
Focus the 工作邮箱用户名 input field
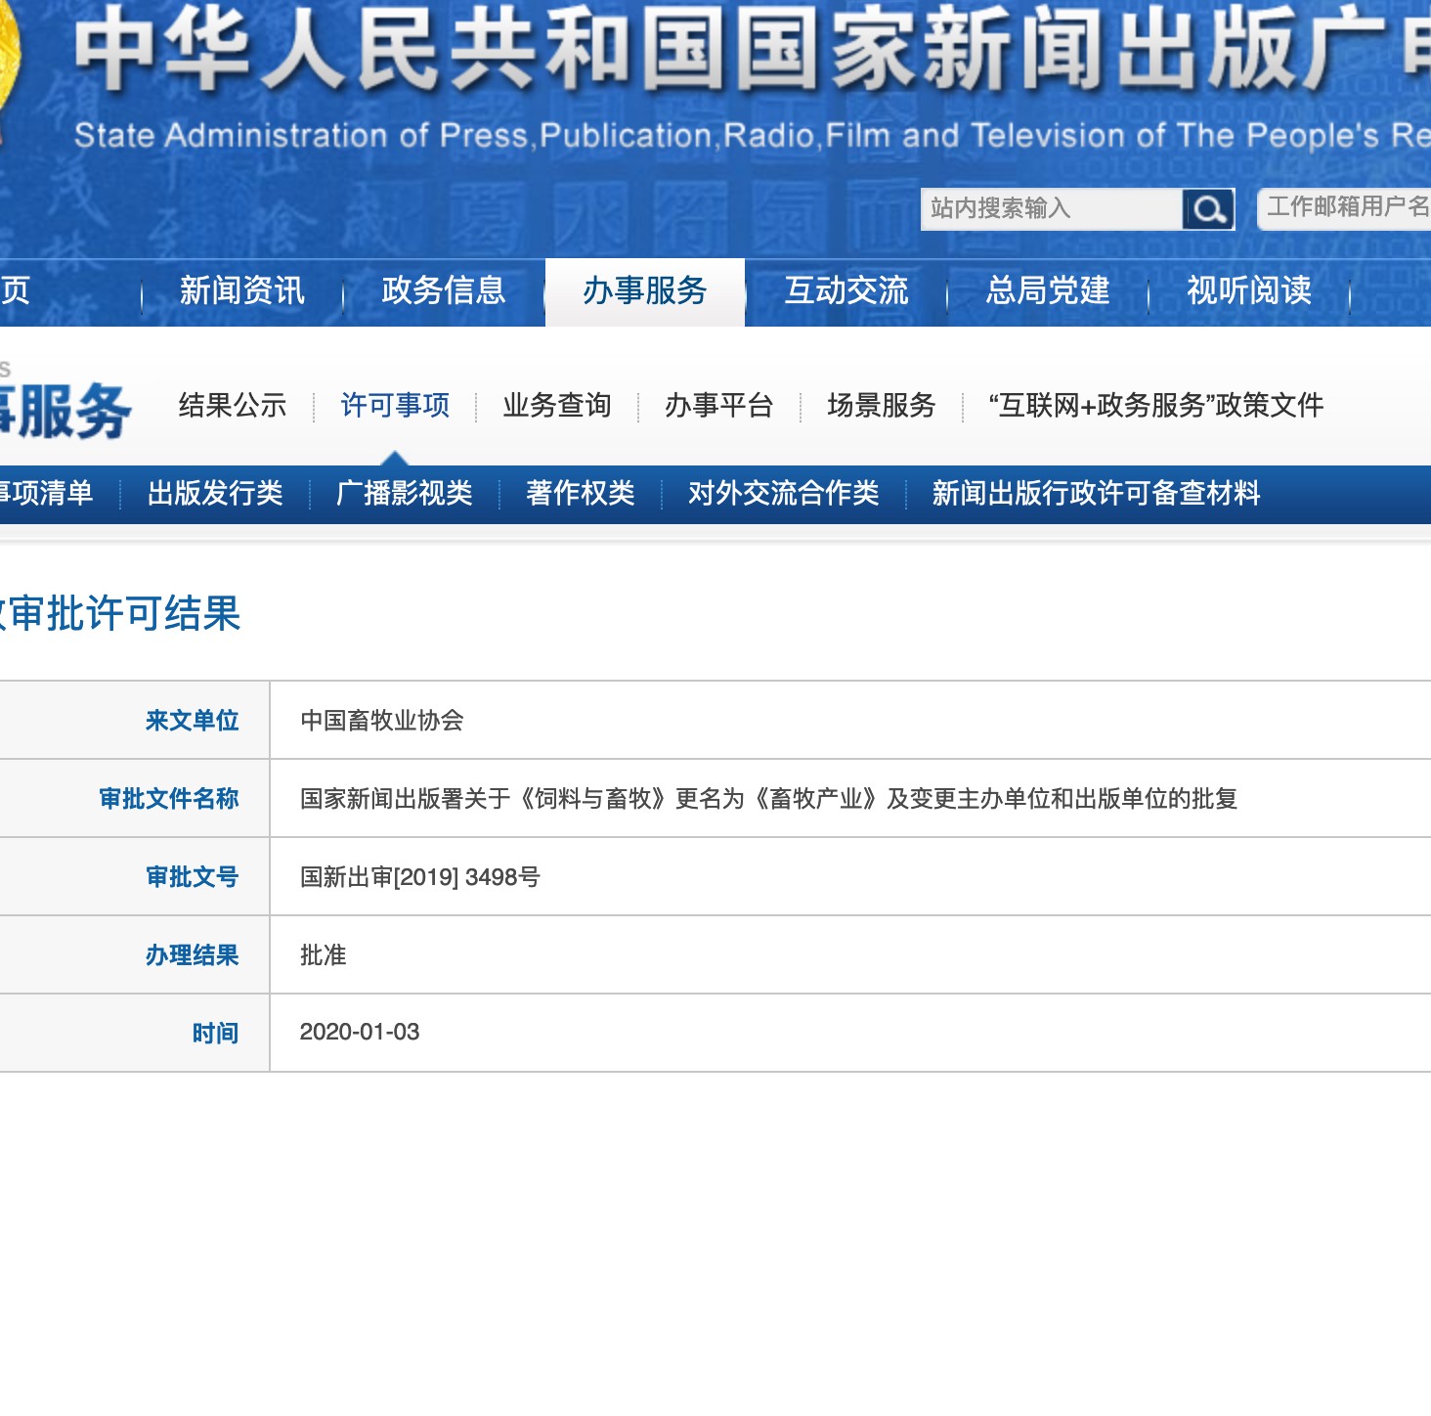click(x=1345, y=209)
